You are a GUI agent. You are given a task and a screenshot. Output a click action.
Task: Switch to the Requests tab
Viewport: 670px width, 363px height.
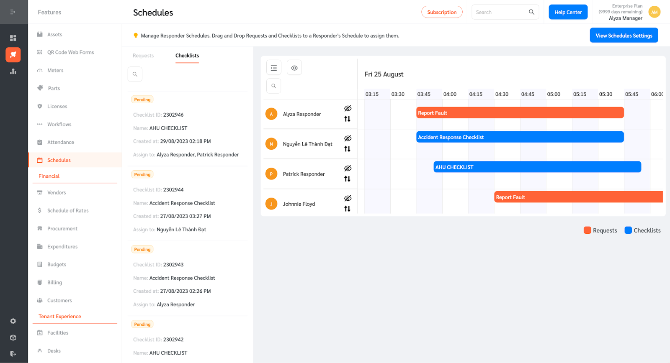click(x=143, y=56)
